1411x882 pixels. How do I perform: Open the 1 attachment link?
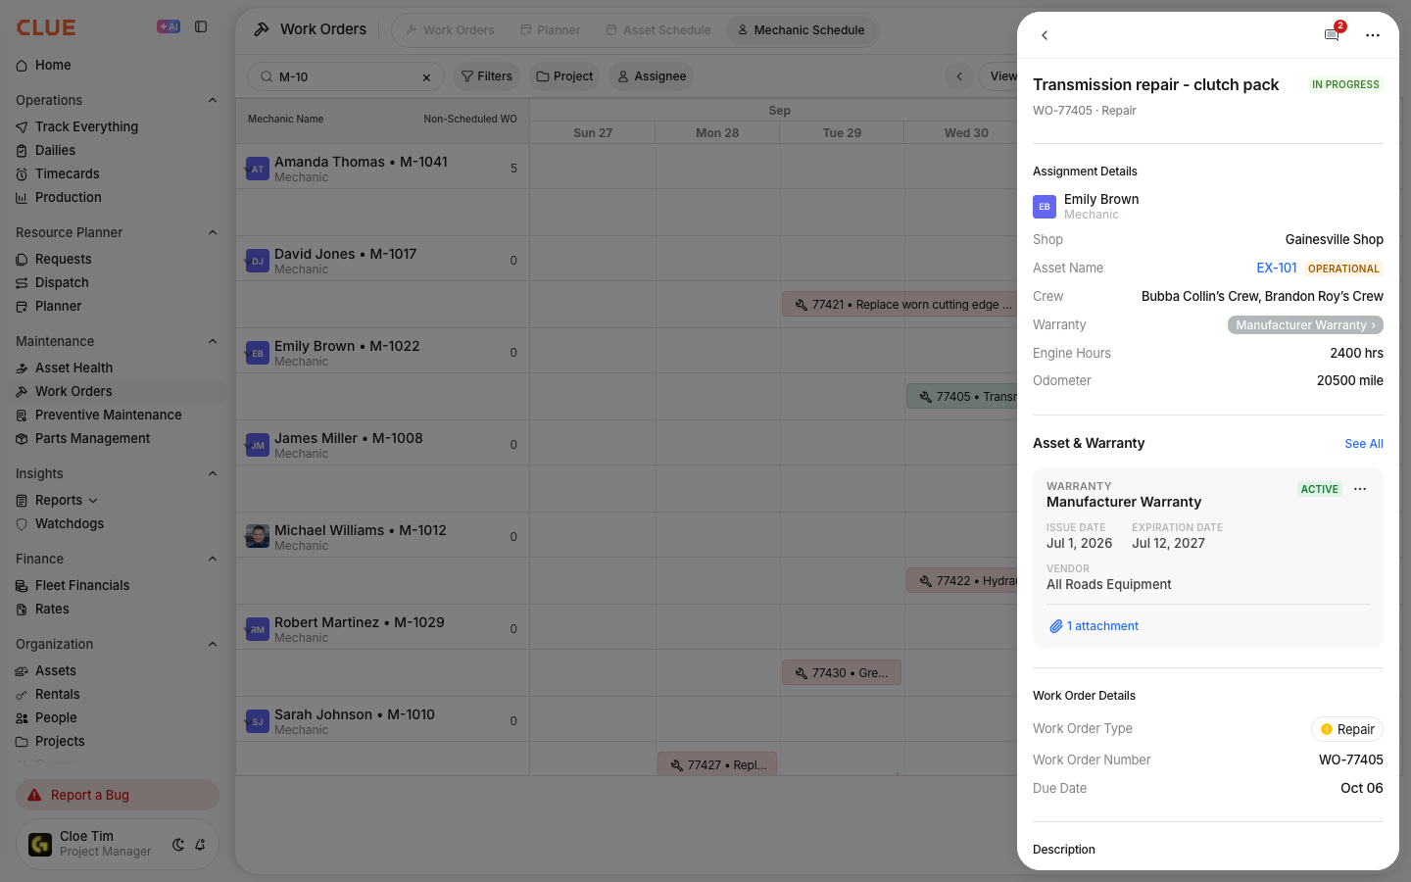pos(1094,626)
